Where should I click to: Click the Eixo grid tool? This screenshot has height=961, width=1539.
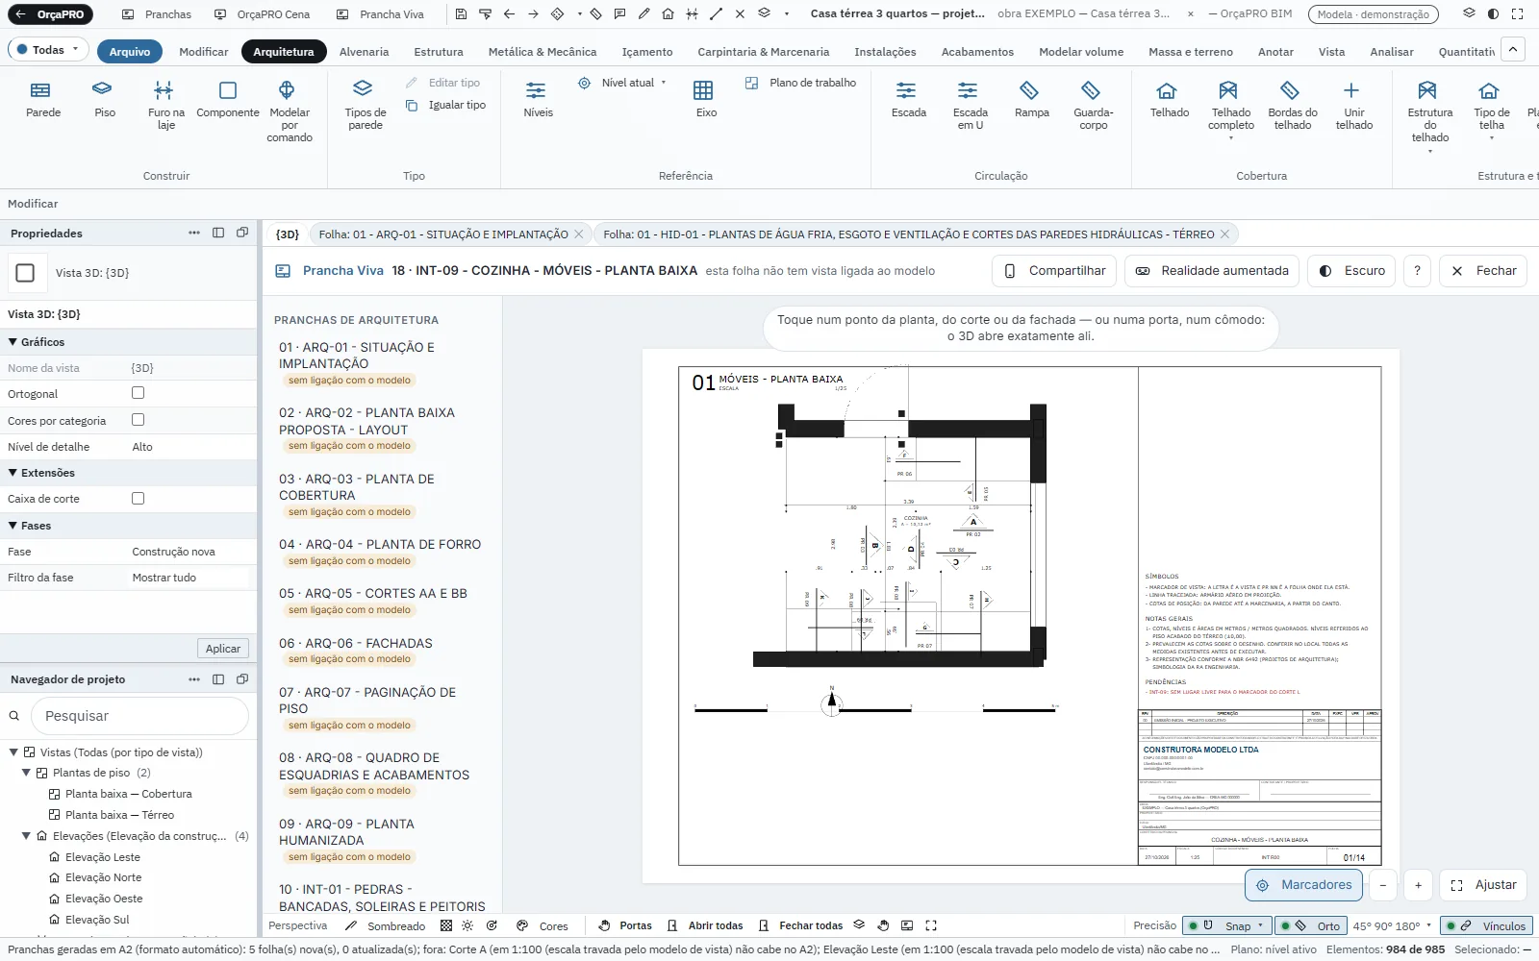tap(706, 99)
